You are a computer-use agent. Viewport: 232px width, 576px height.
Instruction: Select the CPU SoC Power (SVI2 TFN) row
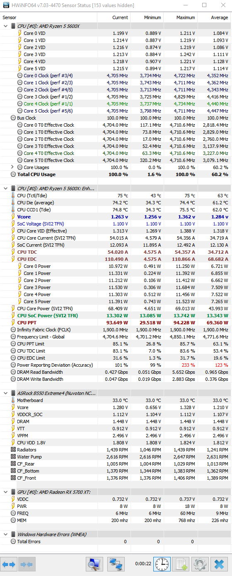click(x=115, y=315)
